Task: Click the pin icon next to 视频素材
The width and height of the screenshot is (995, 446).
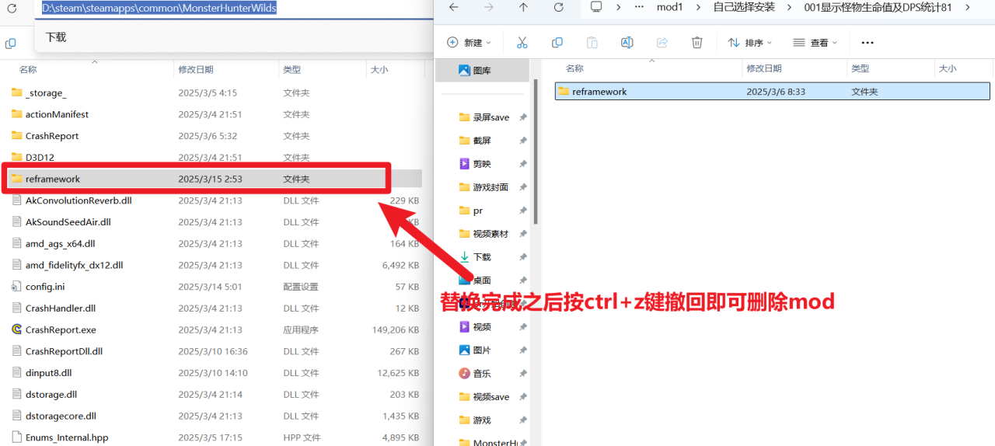Action: [523, 234]
